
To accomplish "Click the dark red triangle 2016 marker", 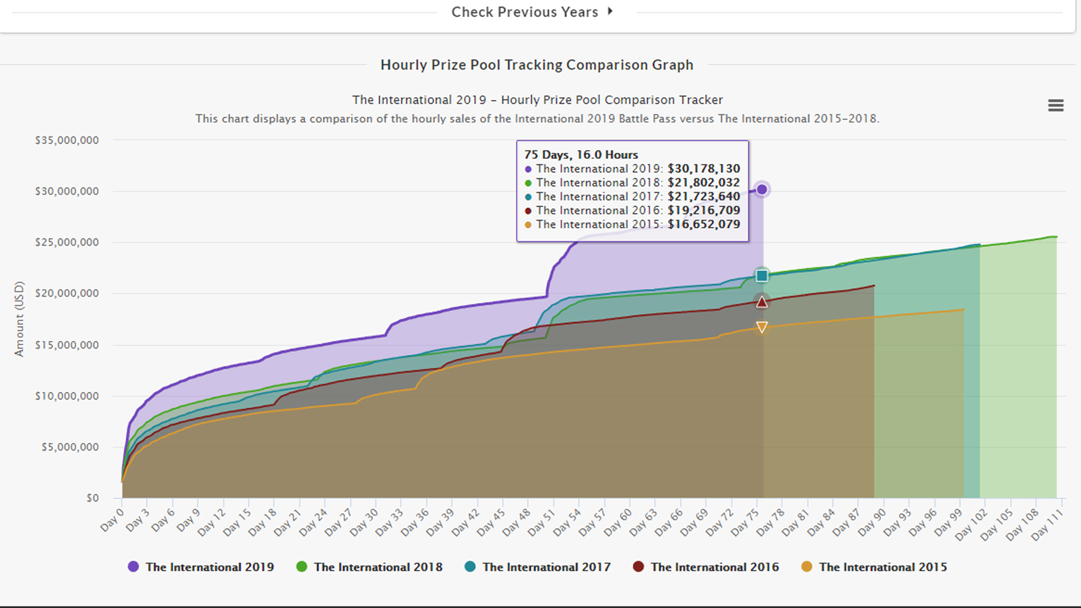I will pyautogui.click(x=762, y=302).
